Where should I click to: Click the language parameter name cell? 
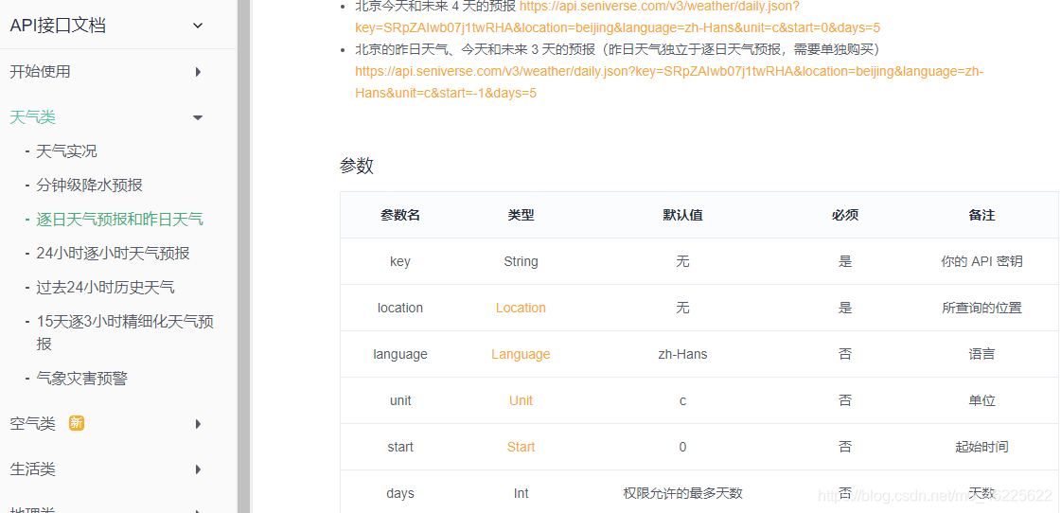[400, 354]
